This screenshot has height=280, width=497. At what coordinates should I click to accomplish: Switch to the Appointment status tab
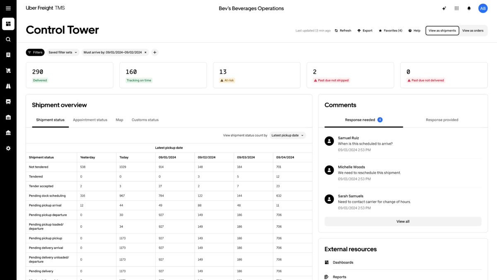coord(90,120)
